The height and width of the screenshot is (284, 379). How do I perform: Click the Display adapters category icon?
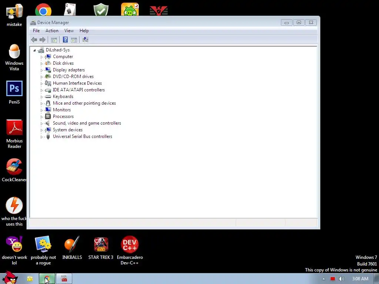click(48, 70)
